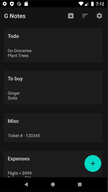The image size is (108, 192).
Task: Open the Todo note
Action: 53,45
